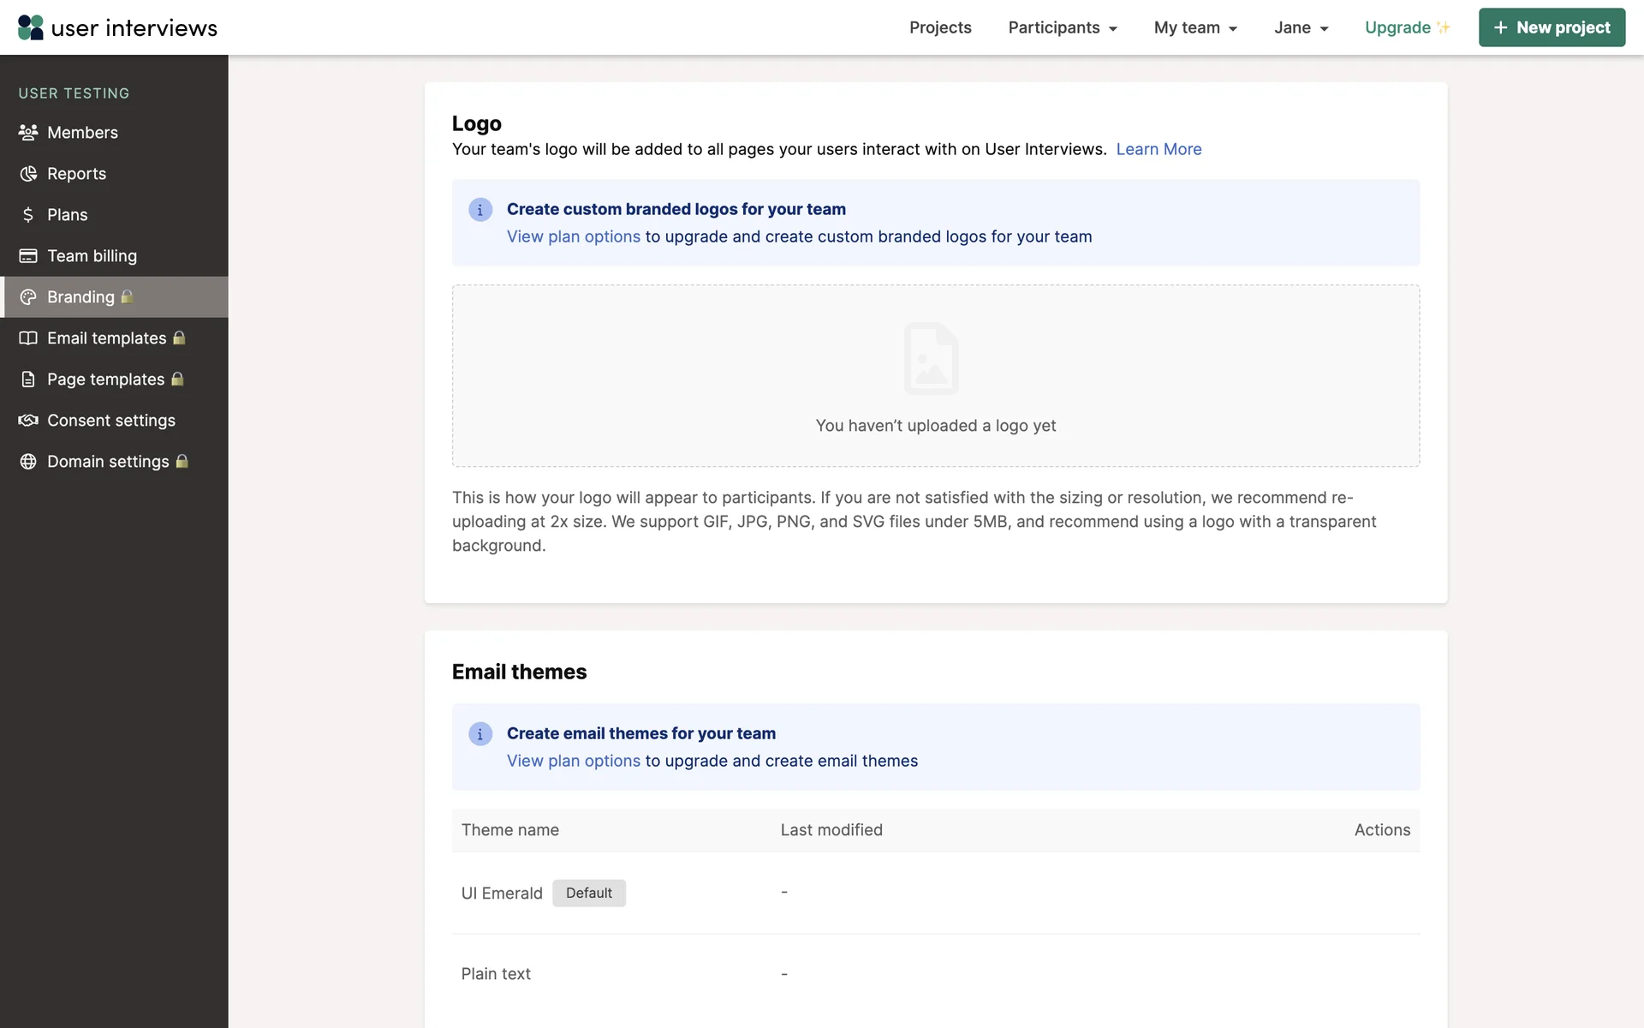Click View plan options under Email themes
This screenshot has width=1644, height=1028.
pos(574,761)
